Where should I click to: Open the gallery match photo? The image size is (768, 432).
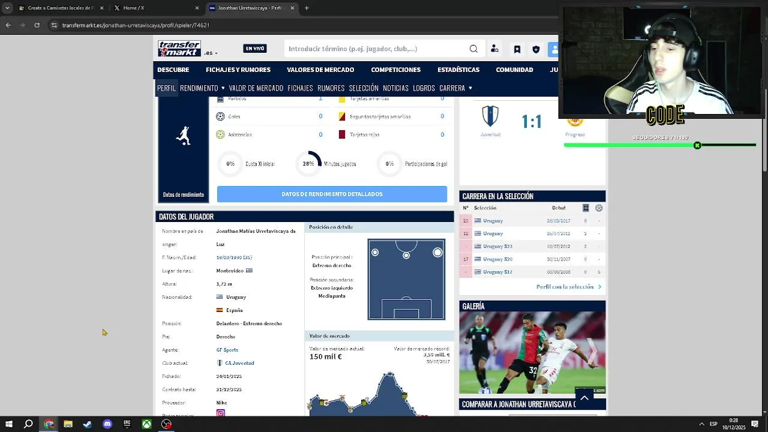[532, 352]
